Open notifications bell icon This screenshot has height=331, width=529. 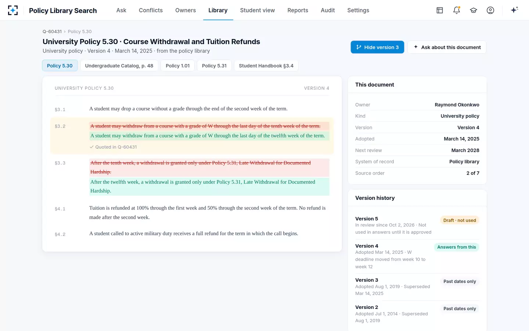click(x=457, y=10)
